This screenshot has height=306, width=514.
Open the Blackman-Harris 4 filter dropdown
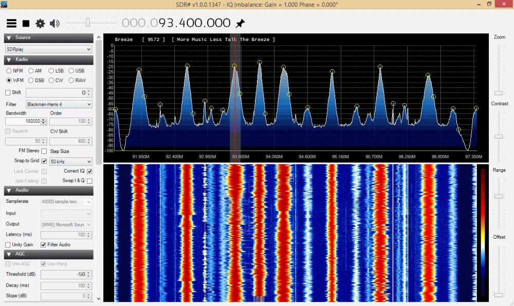[x=59, y=104]
